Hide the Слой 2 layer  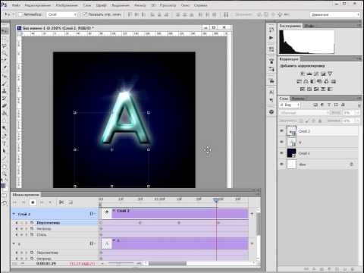[x=281, y=130]
